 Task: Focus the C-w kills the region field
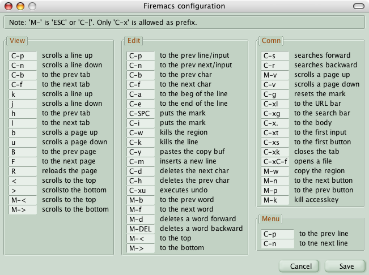[141, 133]
